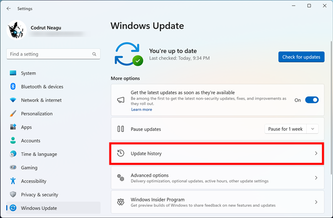Click Pause for 1 week button

point(285,129)
